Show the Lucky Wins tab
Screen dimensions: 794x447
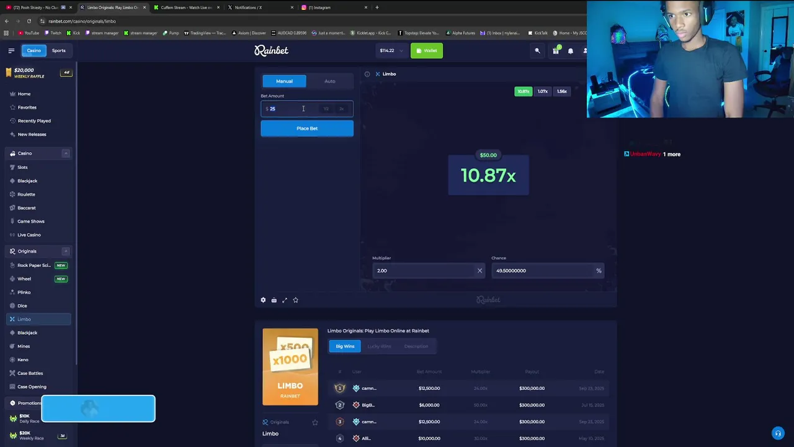pyautogui.click(x=379, y=346)
